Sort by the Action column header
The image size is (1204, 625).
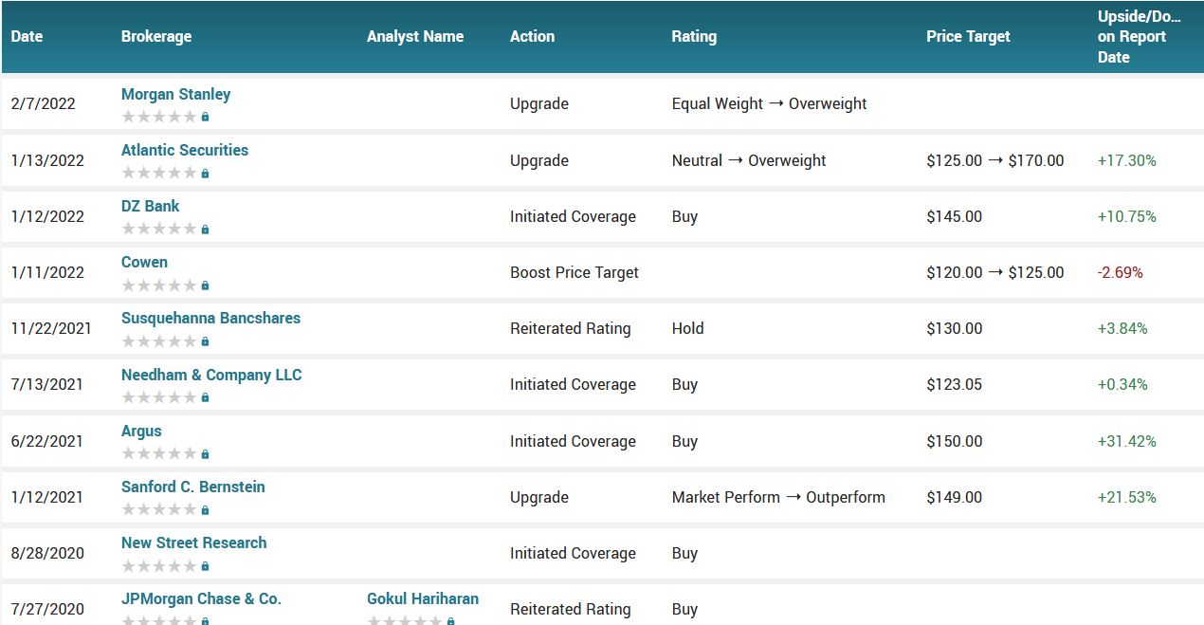[532, 36]
